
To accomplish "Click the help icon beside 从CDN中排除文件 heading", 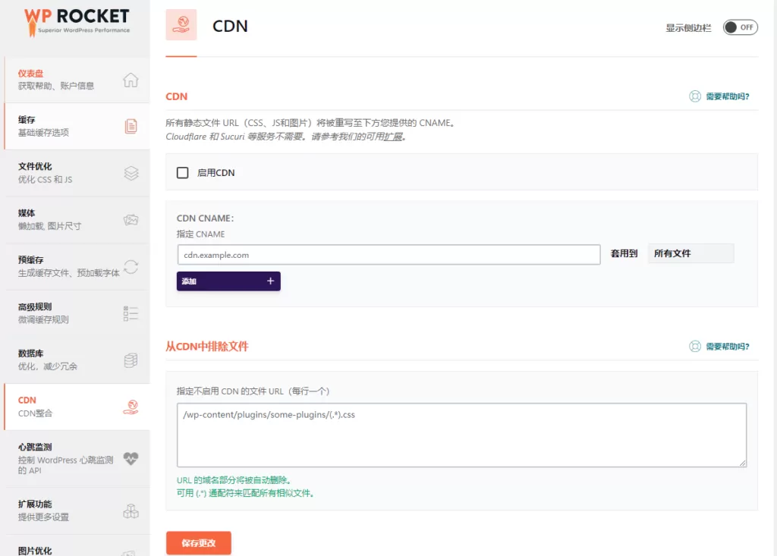I will [x=695, y=345].
